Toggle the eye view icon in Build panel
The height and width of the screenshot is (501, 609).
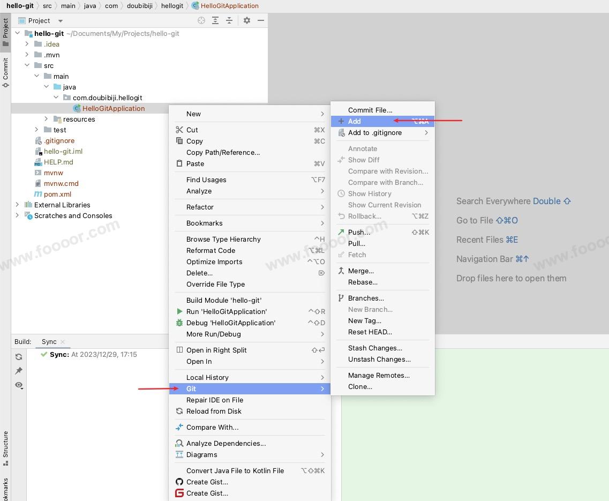pyautogui.click(x=19, y=385)
